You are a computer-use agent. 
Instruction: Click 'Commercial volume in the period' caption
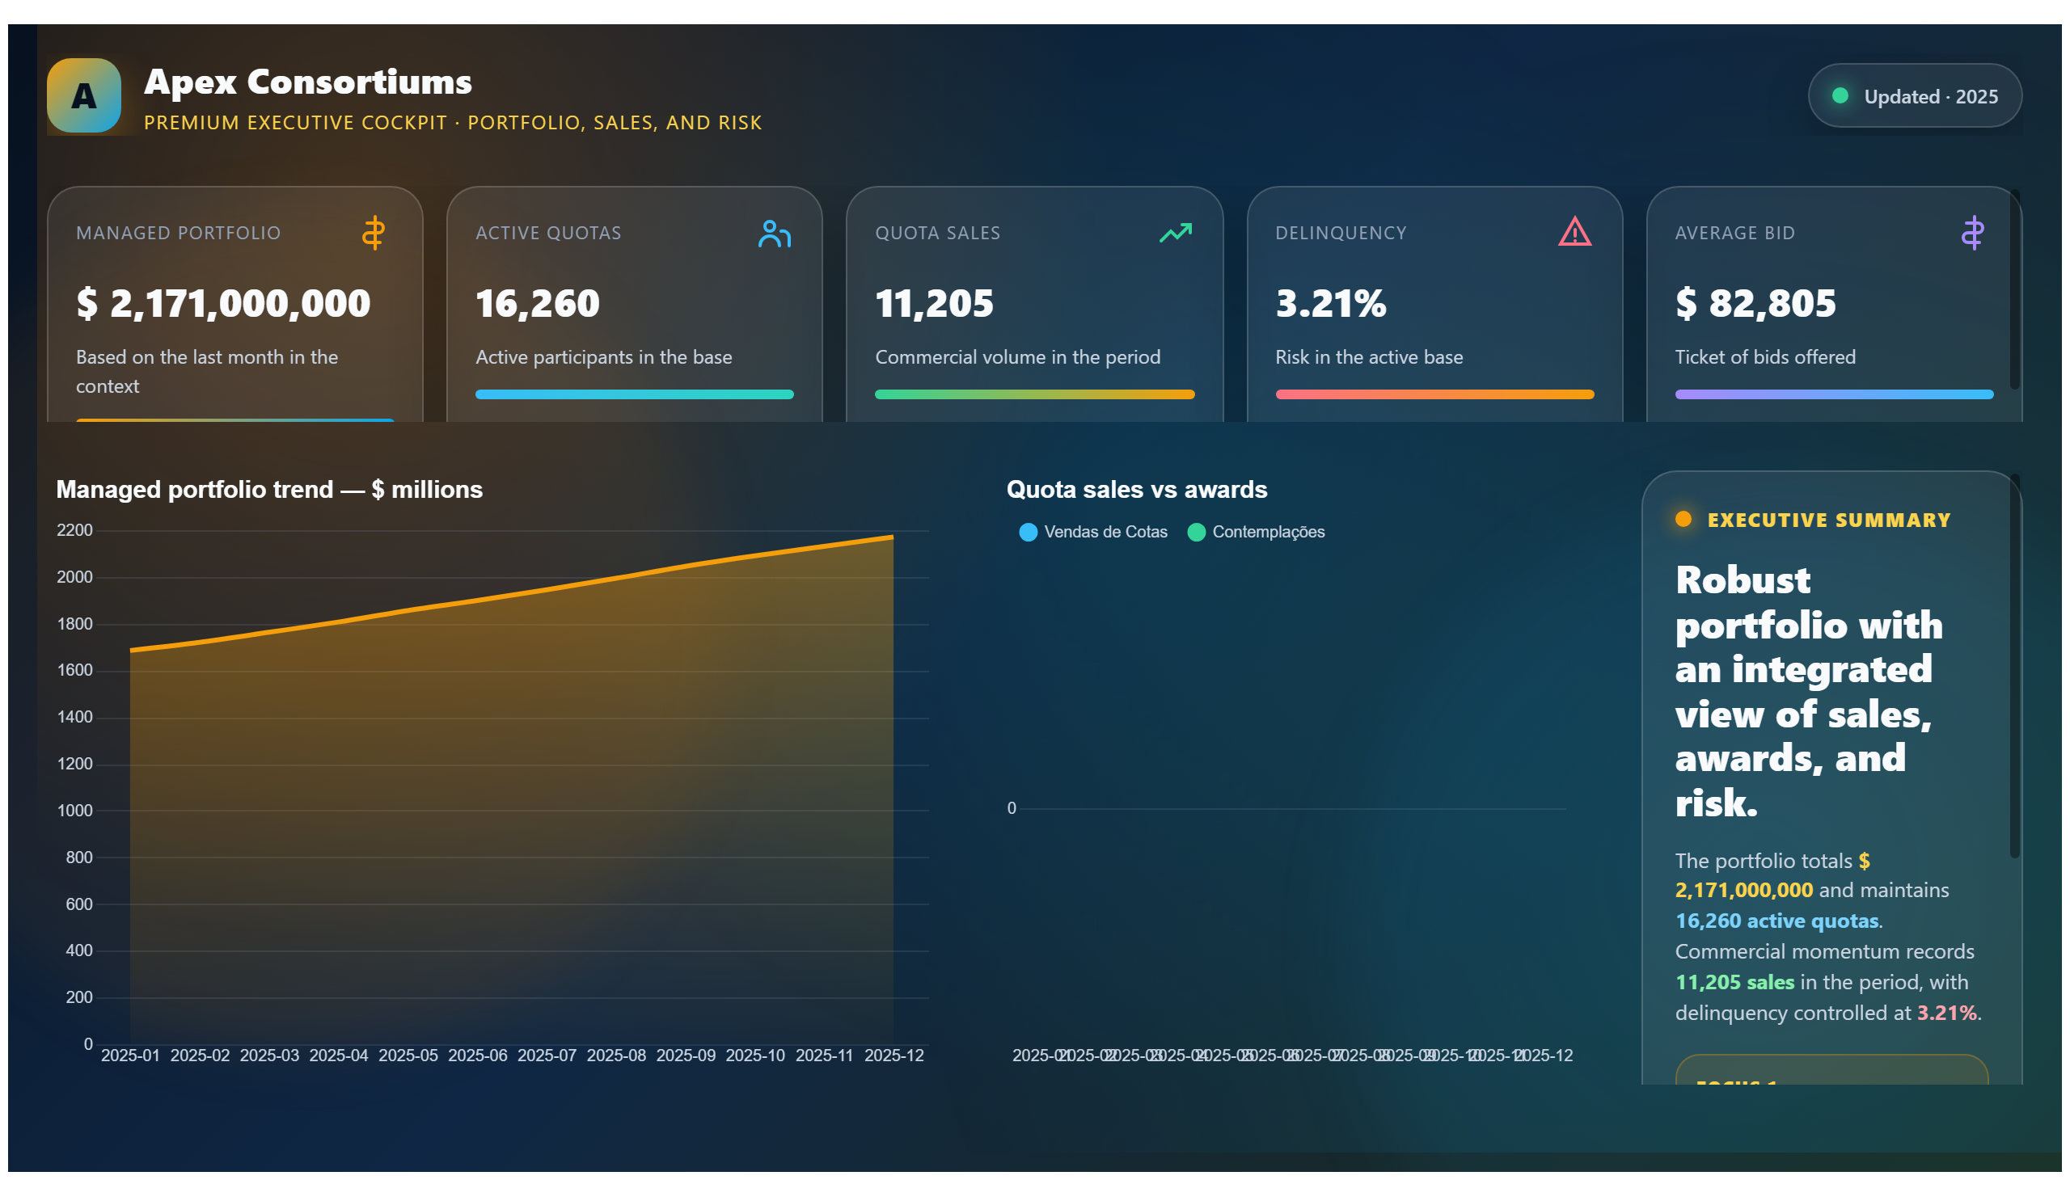[1016, 357]
